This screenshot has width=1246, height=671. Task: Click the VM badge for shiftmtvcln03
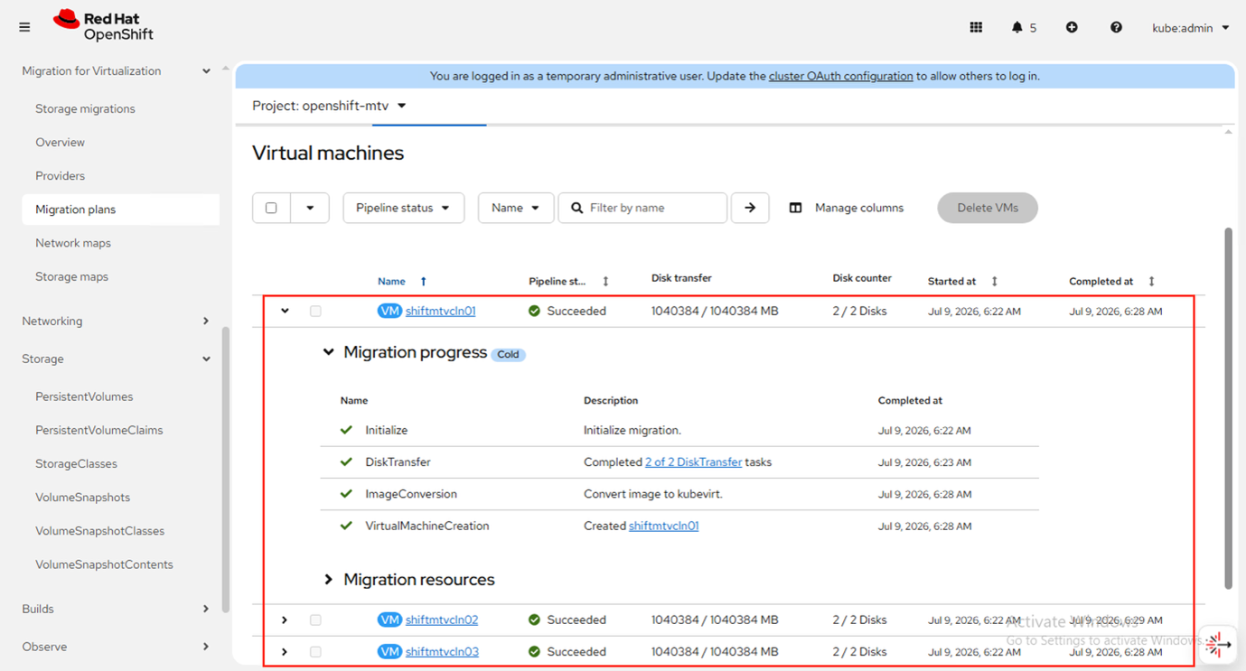point(389,651)
